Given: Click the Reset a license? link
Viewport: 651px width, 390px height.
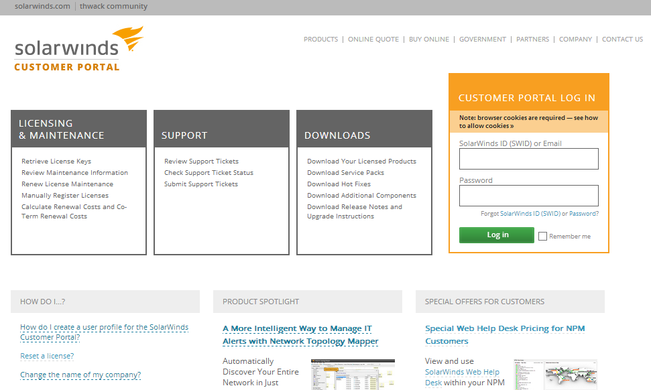Looking at the screenshot, I should 47,356.
